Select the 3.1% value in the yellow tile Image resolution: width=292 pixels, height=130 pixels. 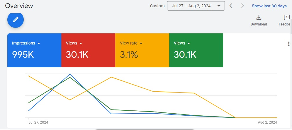click(129, 54)
